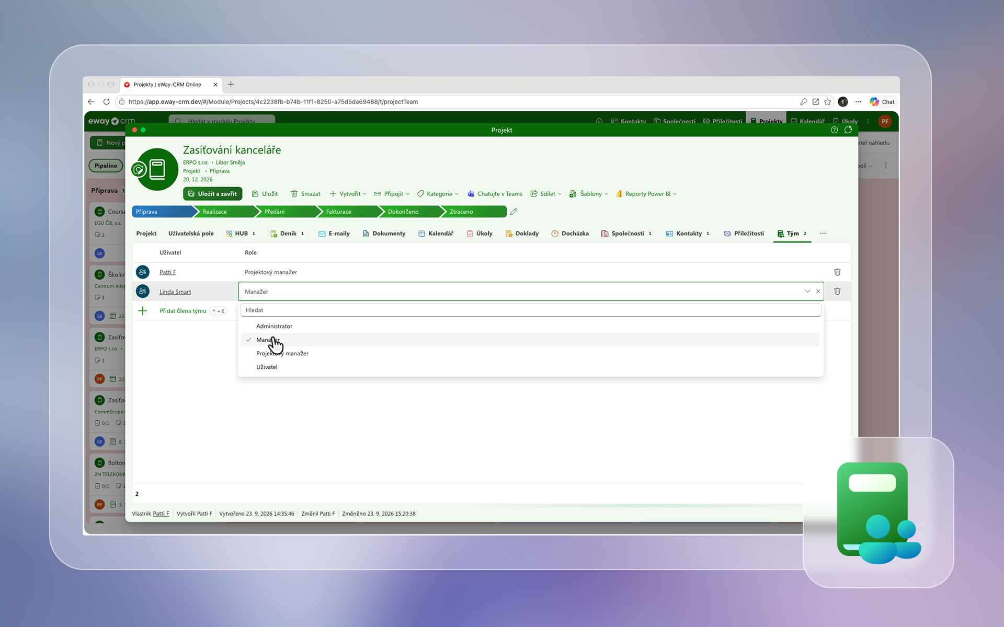
Task: Switch to the Dokumenty tab
Action: point(384,234)
